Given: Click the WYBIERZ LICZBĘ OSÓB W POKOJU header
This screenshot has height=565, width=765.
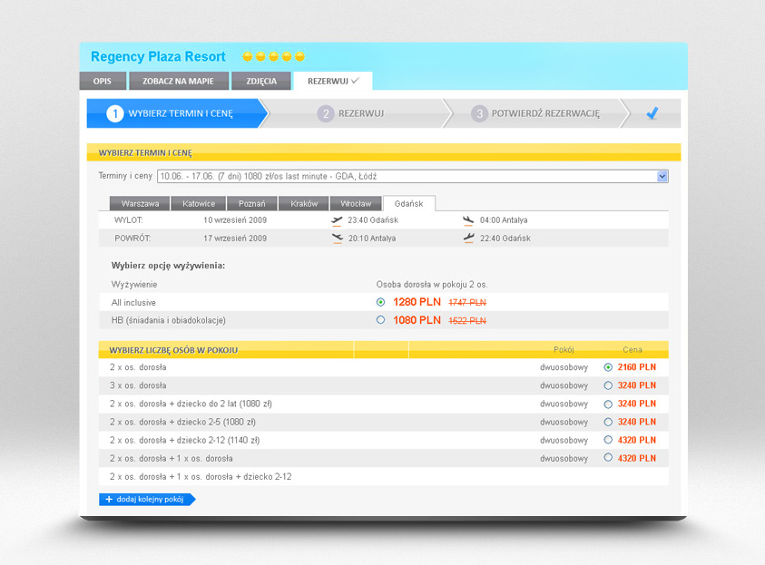Looking at the screenshot, I should click(x=173, y=350).
